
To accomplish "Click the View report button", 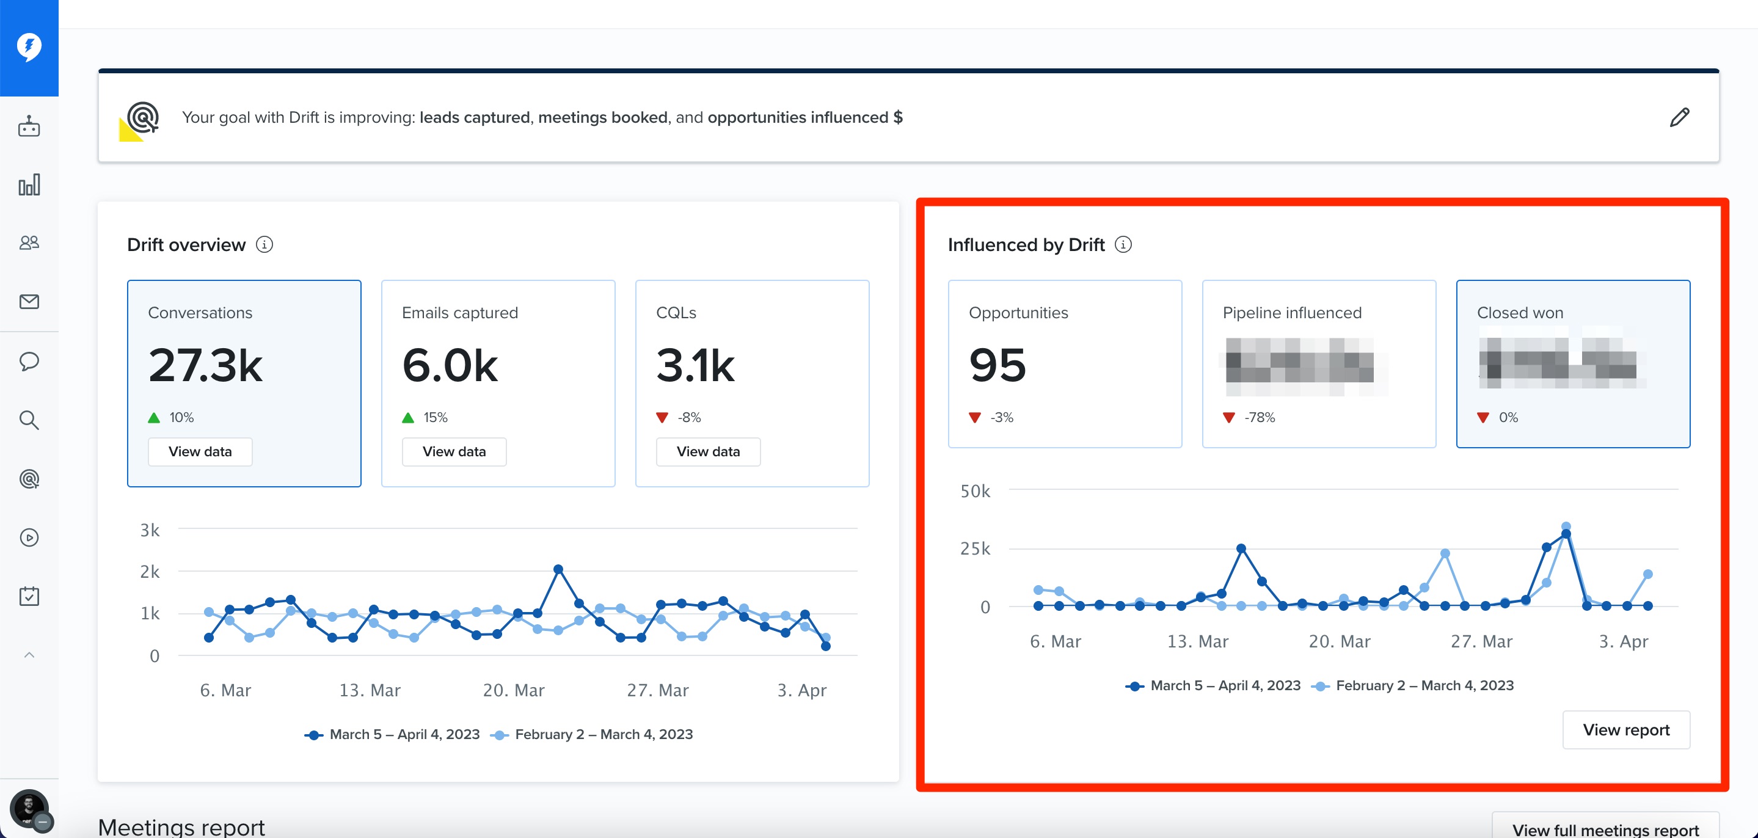I will coord(1626,730).
